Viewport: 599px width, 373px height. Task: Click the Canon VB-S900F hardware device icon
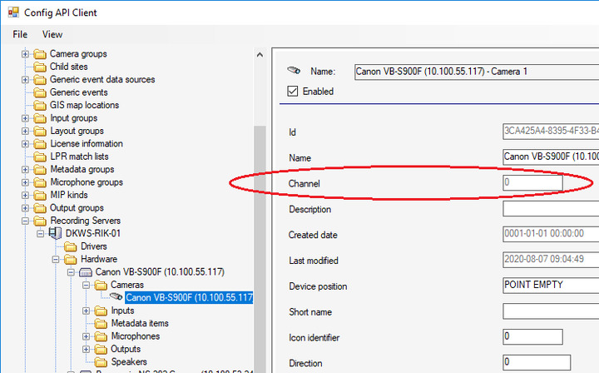(x=85, y=272)
